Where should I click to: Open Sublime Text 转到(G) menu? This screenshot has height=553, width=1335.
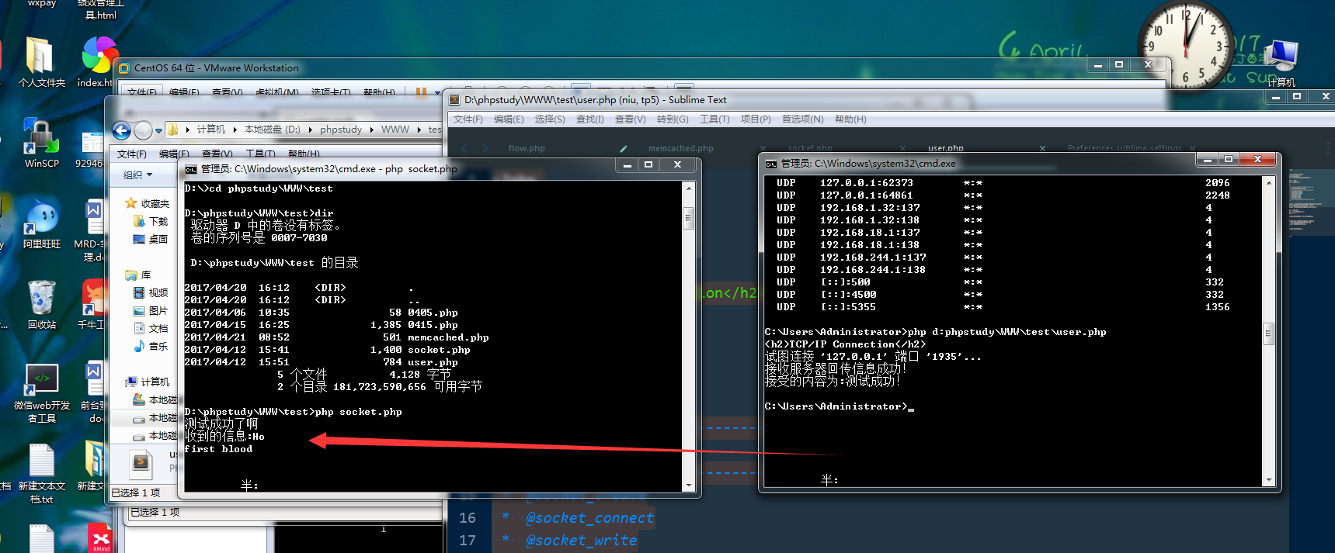[673, 119]
